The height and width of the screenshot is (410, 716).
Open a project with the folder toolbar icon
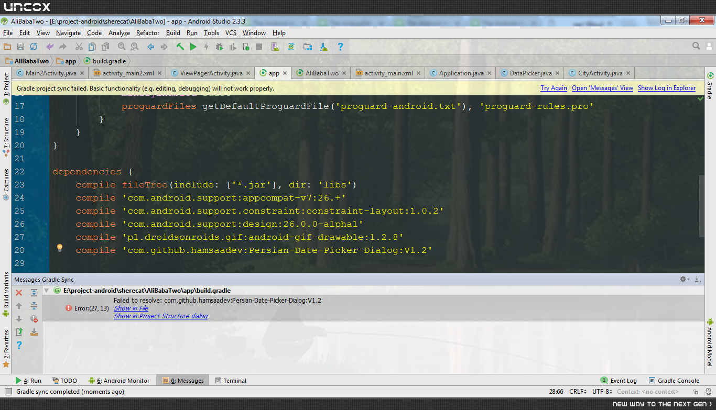(x=7, y=47)
